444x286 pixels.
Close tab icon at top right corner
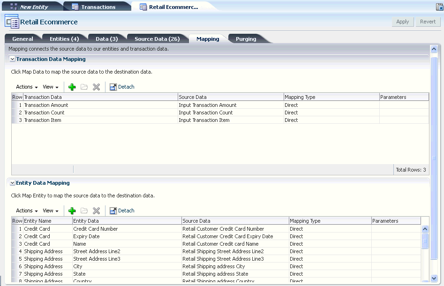(439, 7)
